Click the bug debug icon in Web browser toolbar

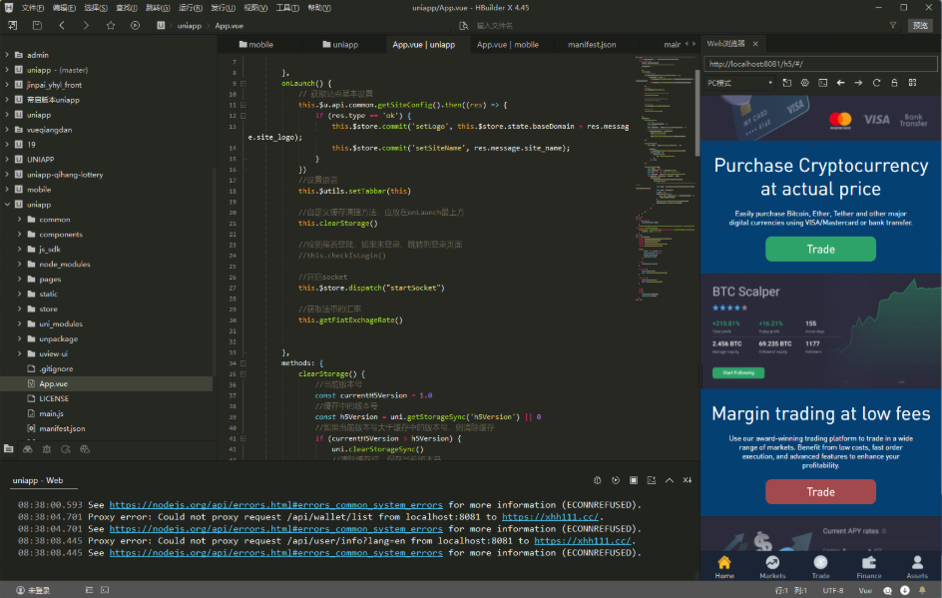805,83
